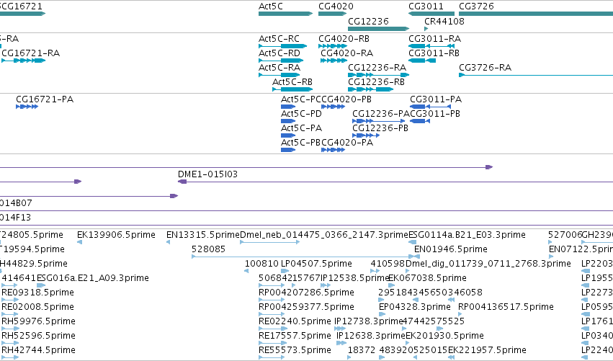
Task: Select the CG3726 gene label
Action: tap(477, 6)
